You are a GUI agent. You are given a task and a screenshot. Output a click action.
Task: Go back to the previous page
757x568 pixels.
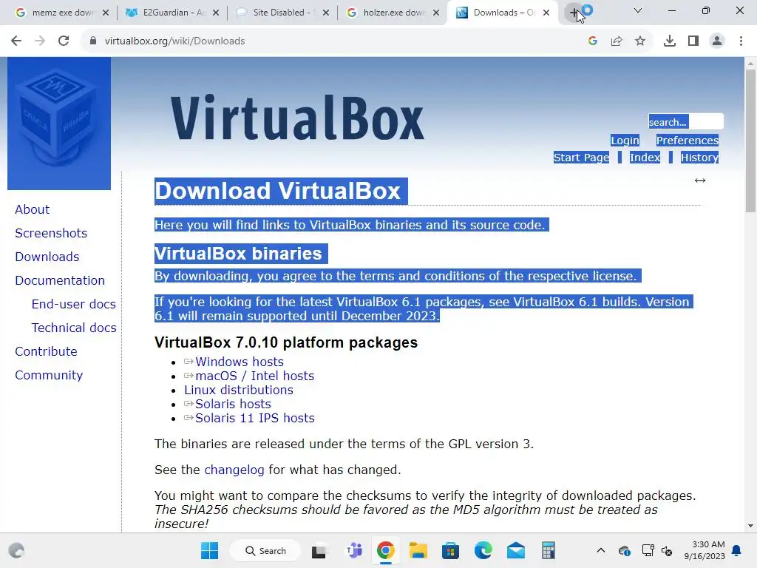[x=16, y=41]
